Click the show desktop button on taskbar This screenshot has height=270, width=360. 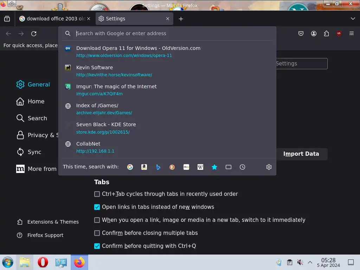(351, 262)
